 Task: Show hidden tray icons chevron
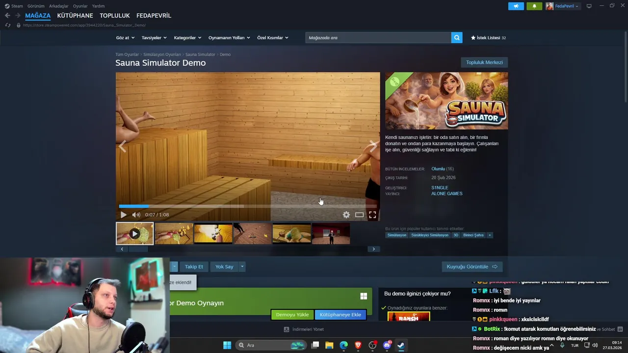(551, 345)
